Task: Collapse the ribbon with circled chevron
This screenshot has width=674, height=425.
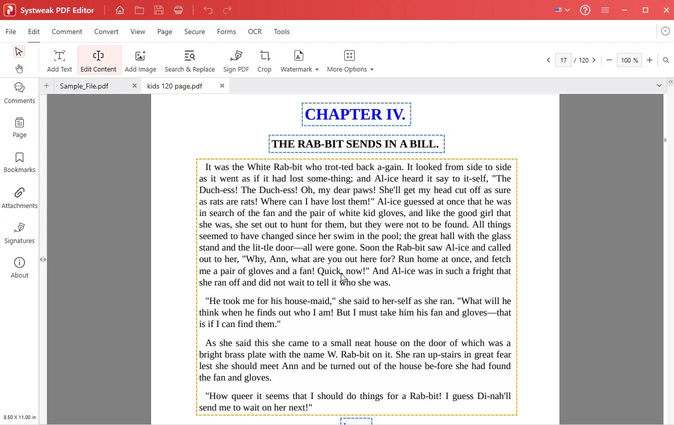Action: tap(665, 31)
